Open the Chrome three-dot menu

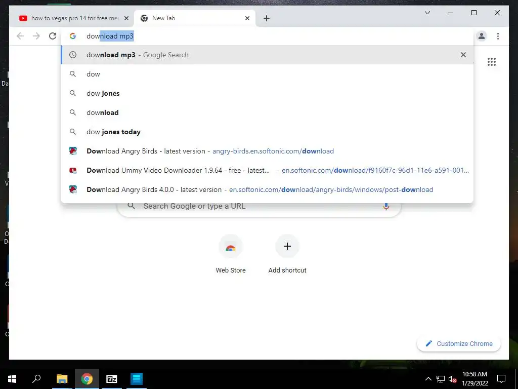(x=498, y=36)
